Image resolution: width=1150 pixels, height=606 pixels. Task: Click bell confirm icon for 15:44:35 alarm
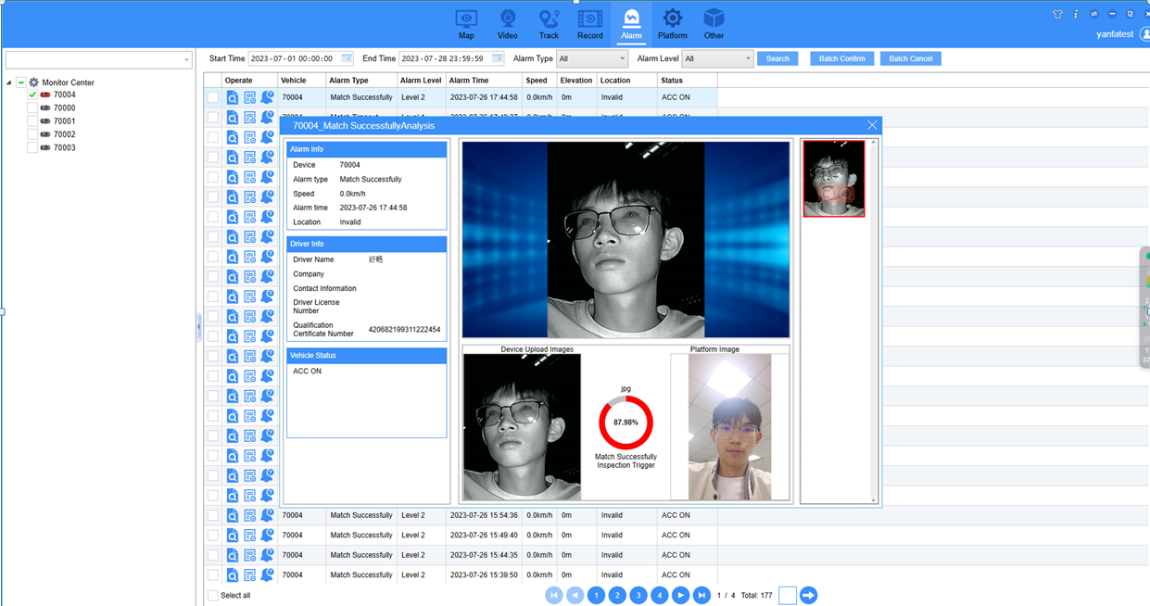[267, 555]
